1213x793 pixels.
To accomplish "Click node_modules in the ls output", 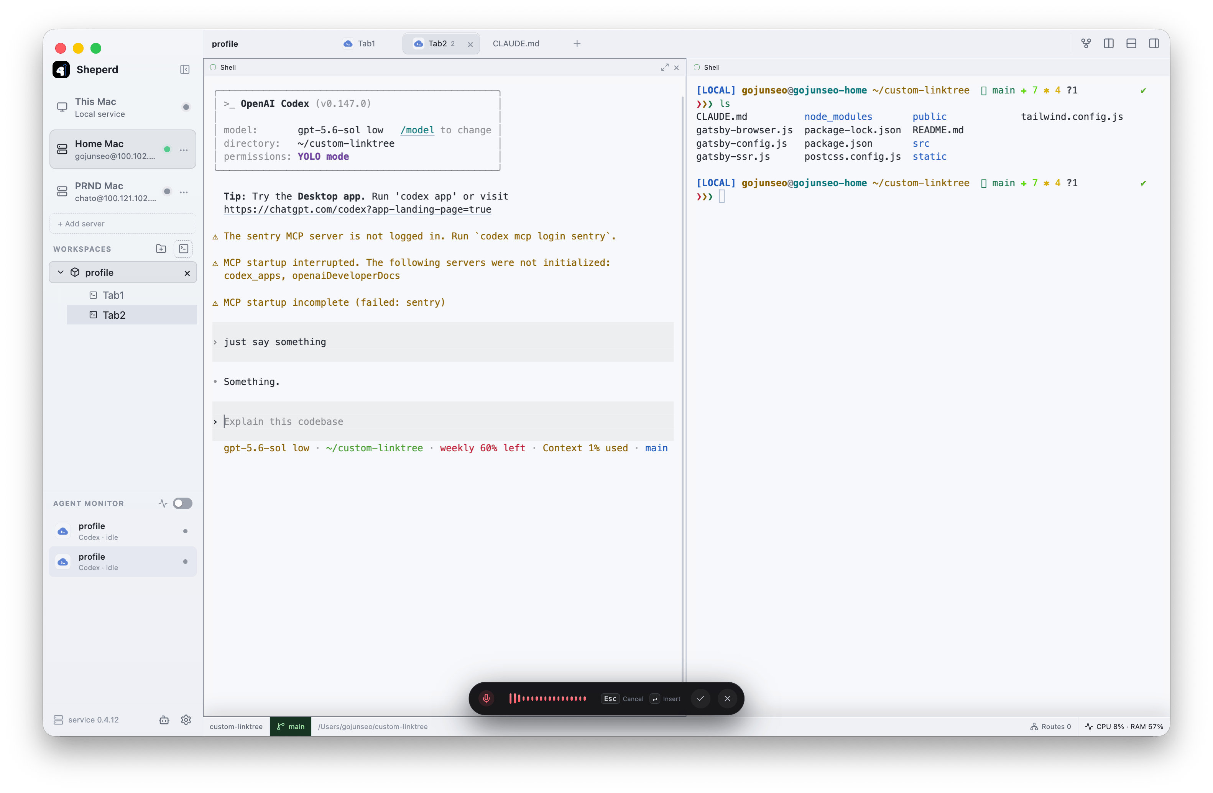I will 838,116.
